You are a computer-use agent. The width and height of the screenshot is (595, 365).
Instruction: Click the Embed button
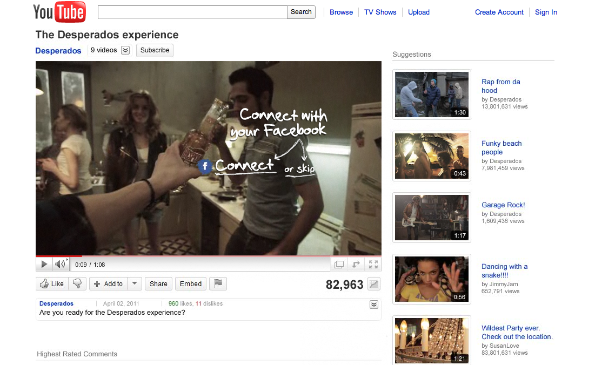pos(191,283)
